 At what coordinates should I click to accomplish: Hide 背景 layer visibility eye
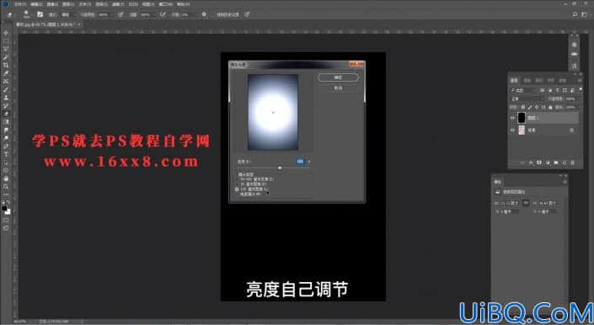pos(512,131)
